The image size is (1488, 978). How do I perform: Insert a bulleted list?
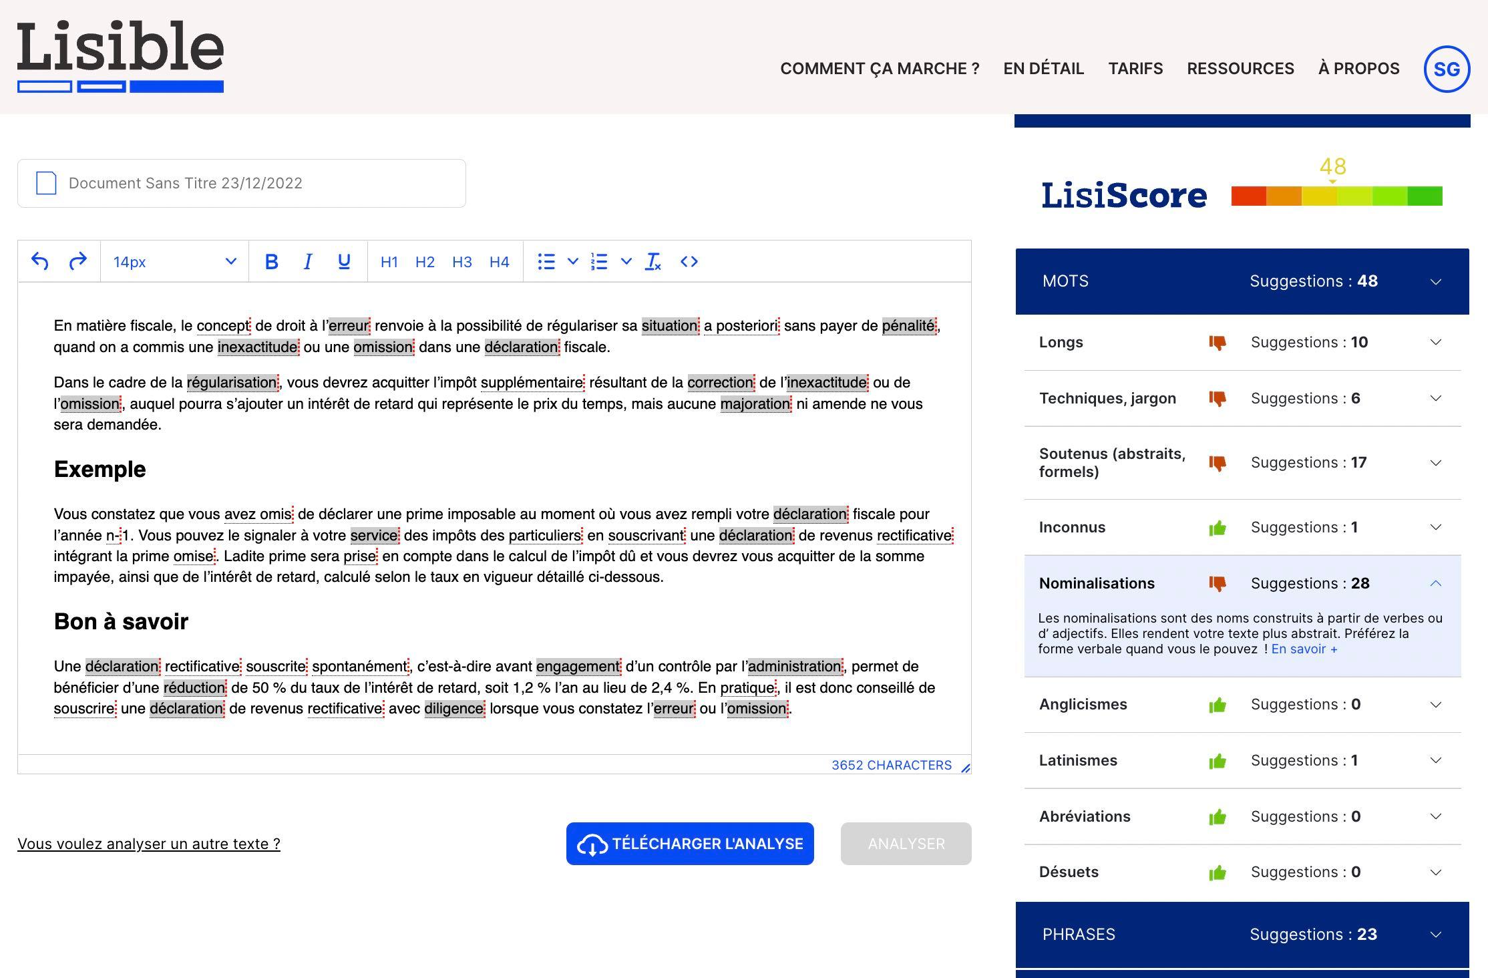[x=546, y=262]
